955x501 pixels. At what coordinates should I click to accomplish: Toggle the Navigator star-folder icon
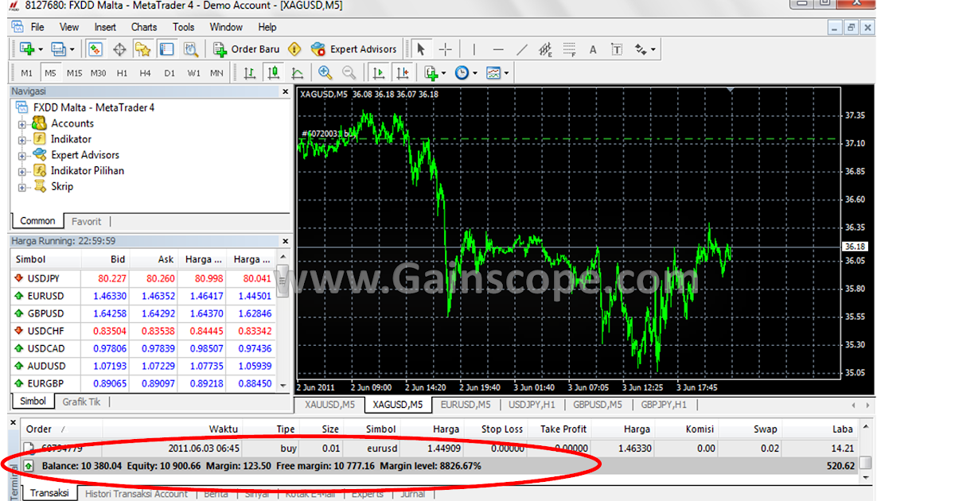pos(143,49)
